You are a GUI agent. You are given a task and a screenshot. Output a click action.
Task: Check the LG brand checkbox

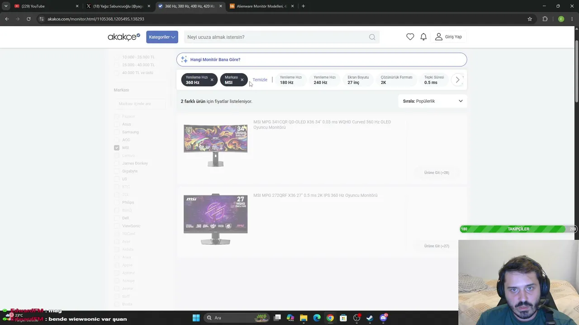[117, 179]
